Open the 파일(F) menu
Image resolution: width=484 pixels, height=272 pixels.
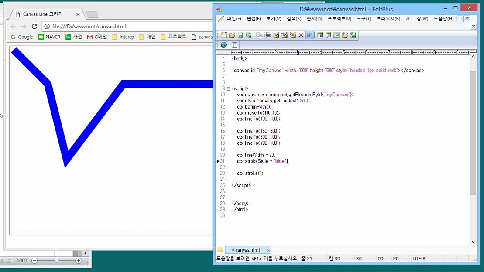230,19
